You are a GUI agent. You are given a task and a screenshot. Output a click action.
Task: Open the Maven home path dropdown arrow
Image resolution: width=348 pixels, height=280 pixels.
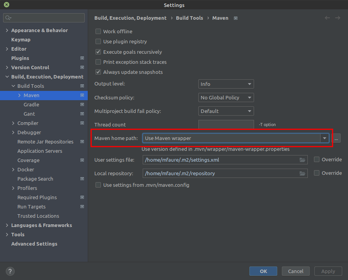(324, 138)
